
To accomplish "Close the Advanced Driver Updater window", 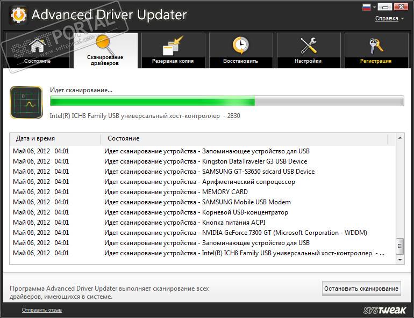I will tap(401, 7).
